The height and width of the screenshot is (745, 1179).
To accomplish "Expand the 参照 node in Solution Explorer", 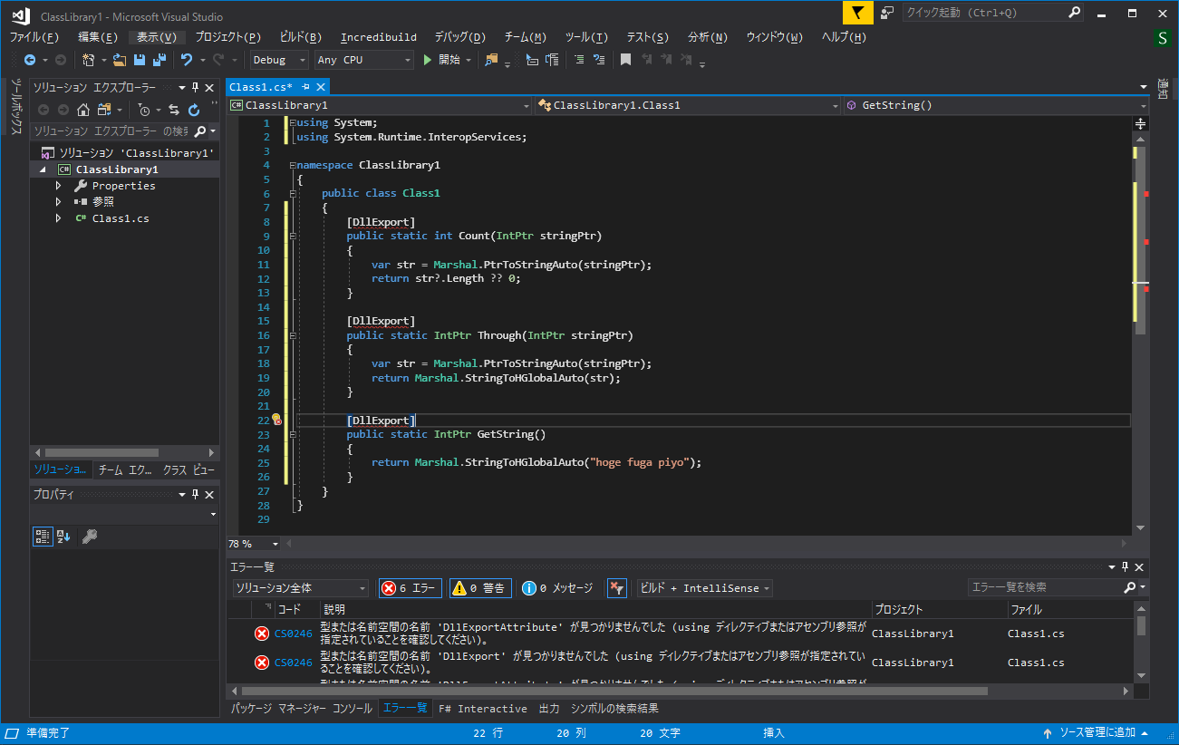I will click(57, 201).
